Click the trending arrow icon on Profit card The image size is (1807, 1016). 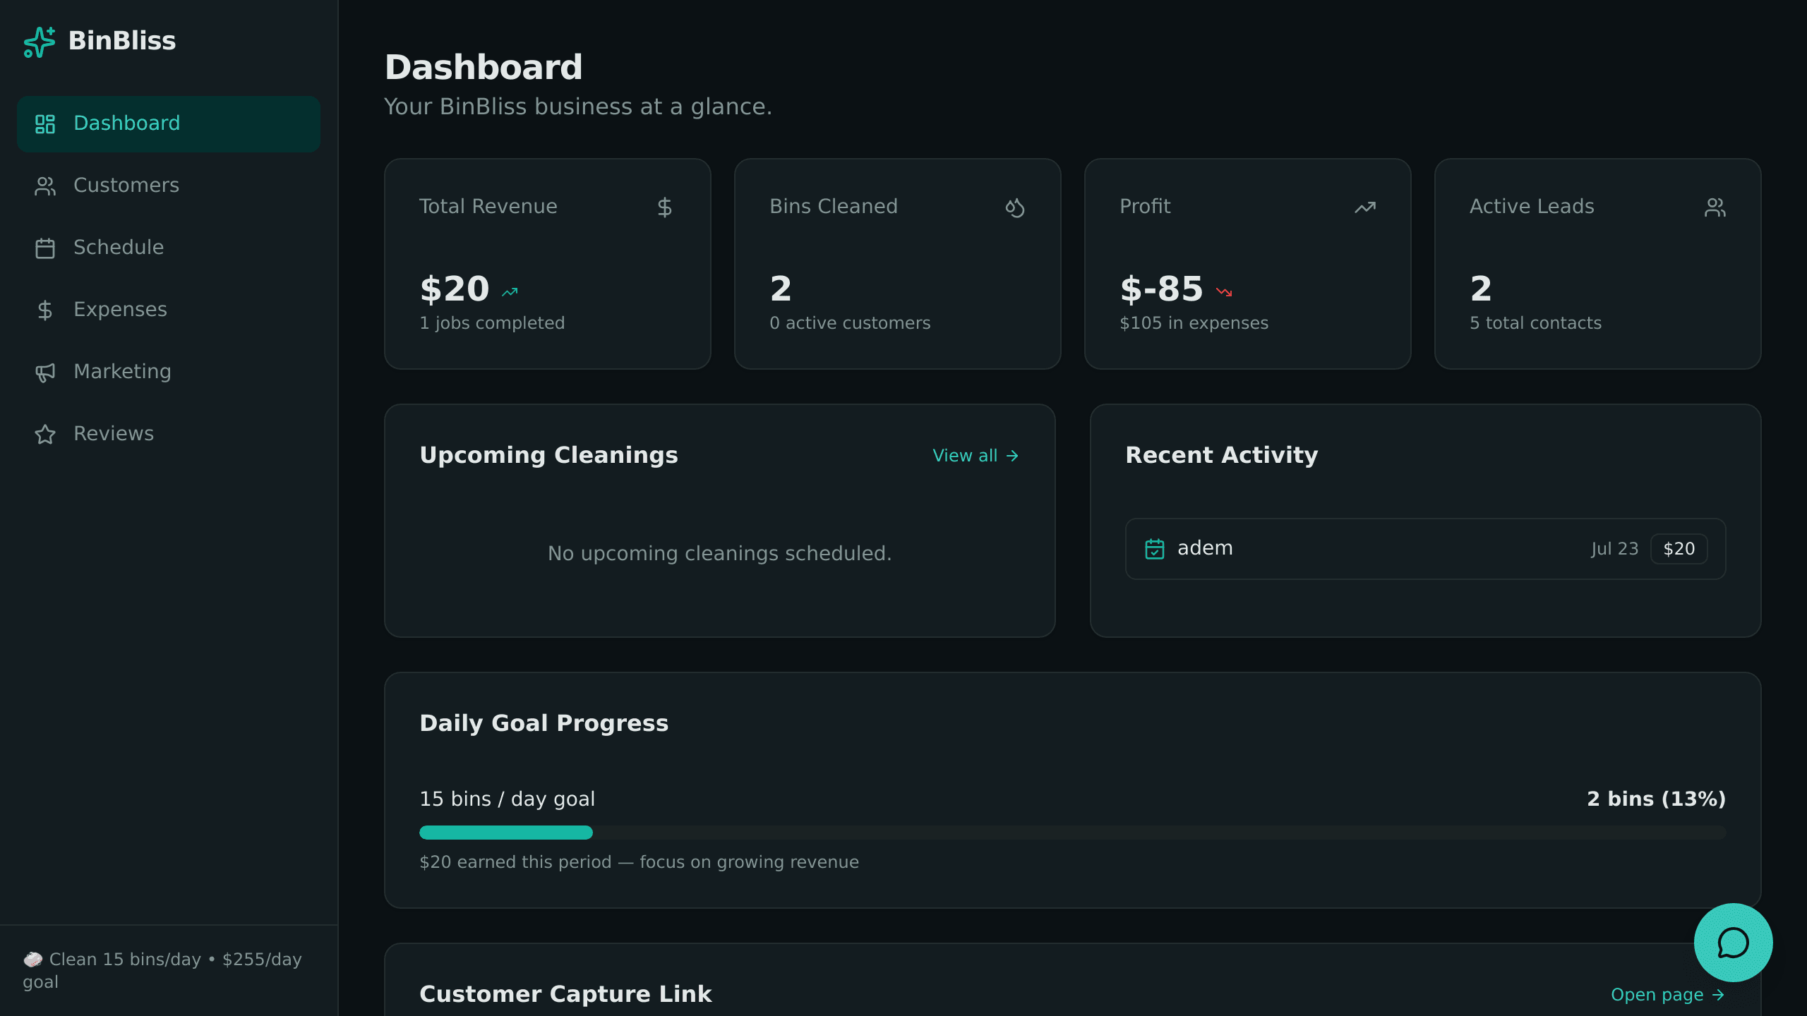(x=1365, y=207)
